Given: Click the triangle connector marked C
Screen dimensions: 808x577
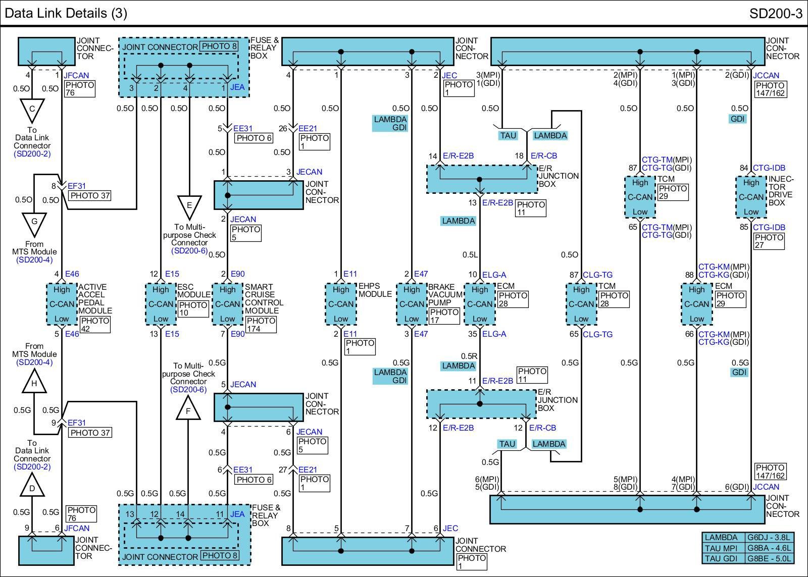Looking at the screenshot, I should (x=32, y=109).
